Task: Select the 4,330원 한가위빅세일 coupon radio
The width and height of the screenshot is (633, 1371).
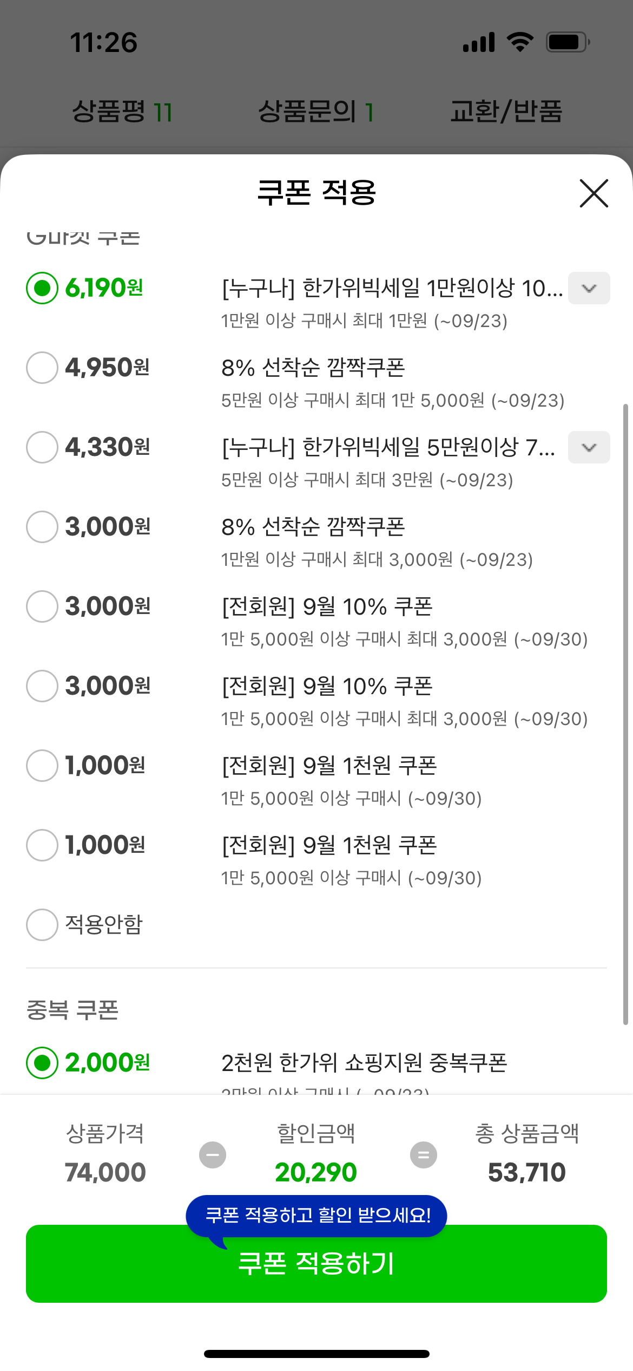Action: 42,447
